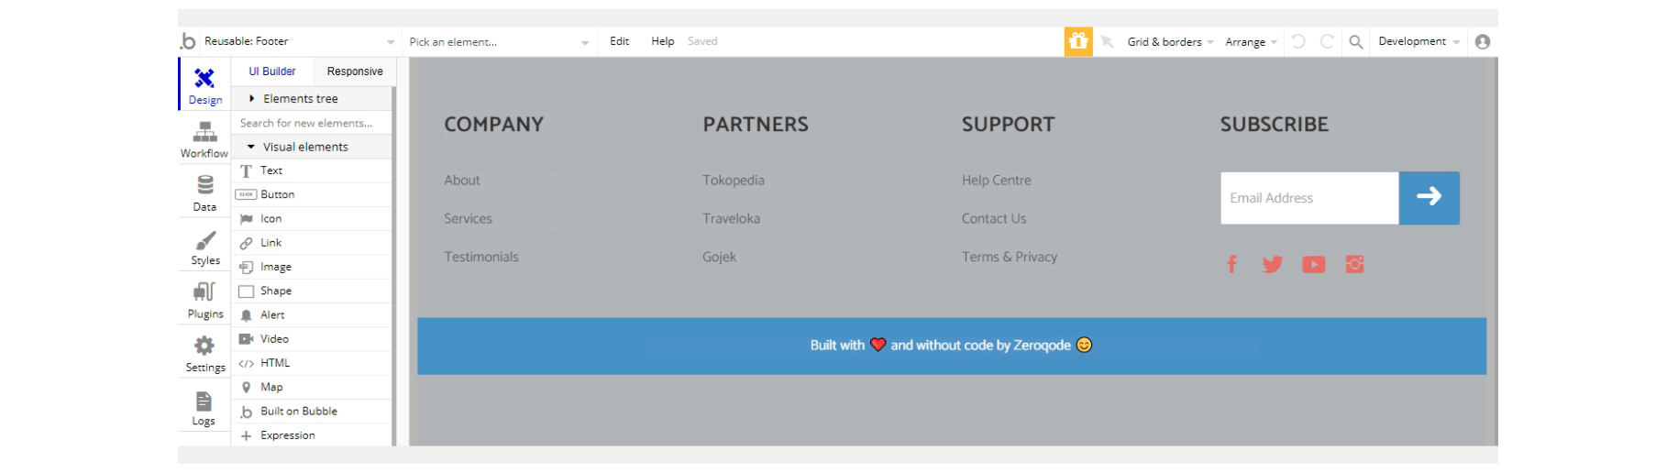Select the Shape element
This screenshot has height=473, width=1678.
312,291
